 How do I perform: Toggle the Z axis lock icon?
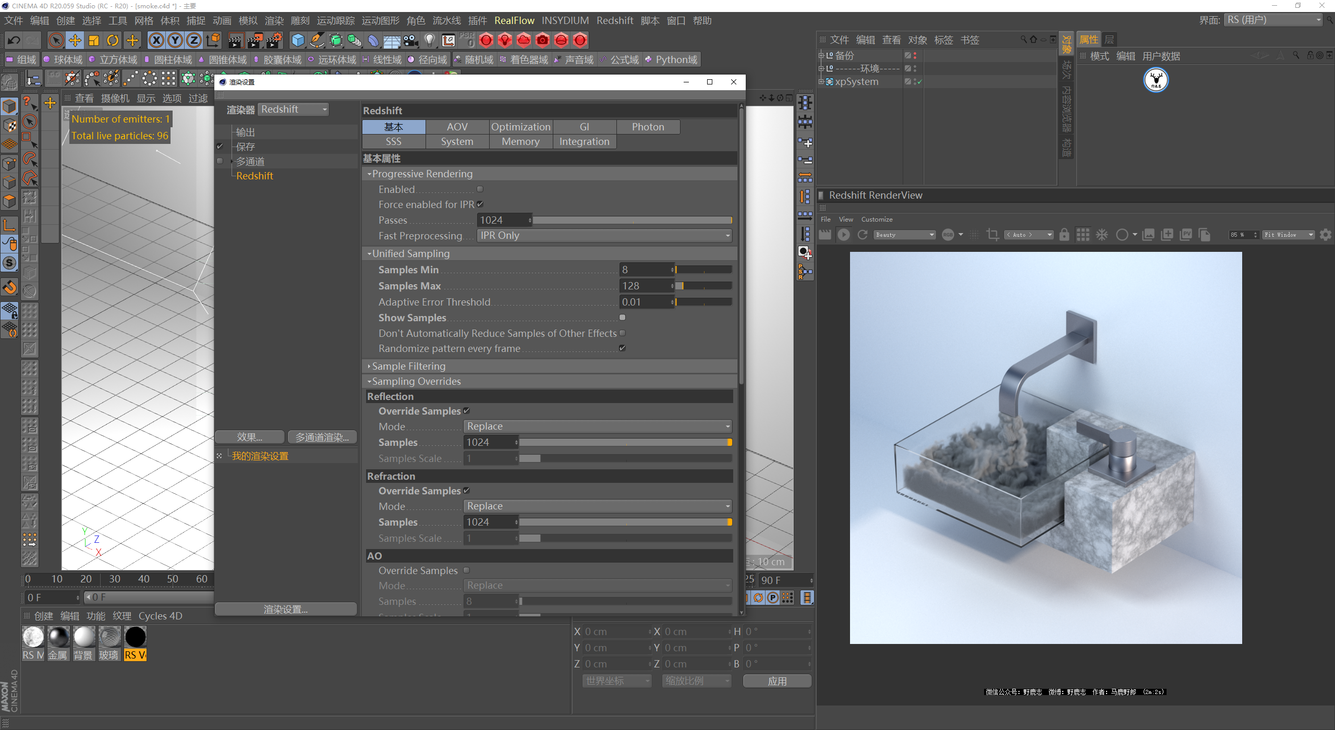194,40
